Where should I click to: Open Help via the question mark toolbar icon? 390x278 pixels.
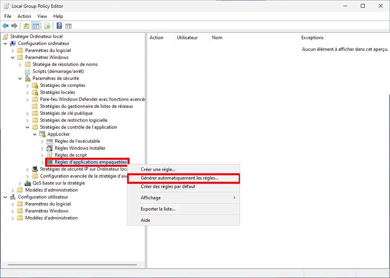[x=59, y=26]
